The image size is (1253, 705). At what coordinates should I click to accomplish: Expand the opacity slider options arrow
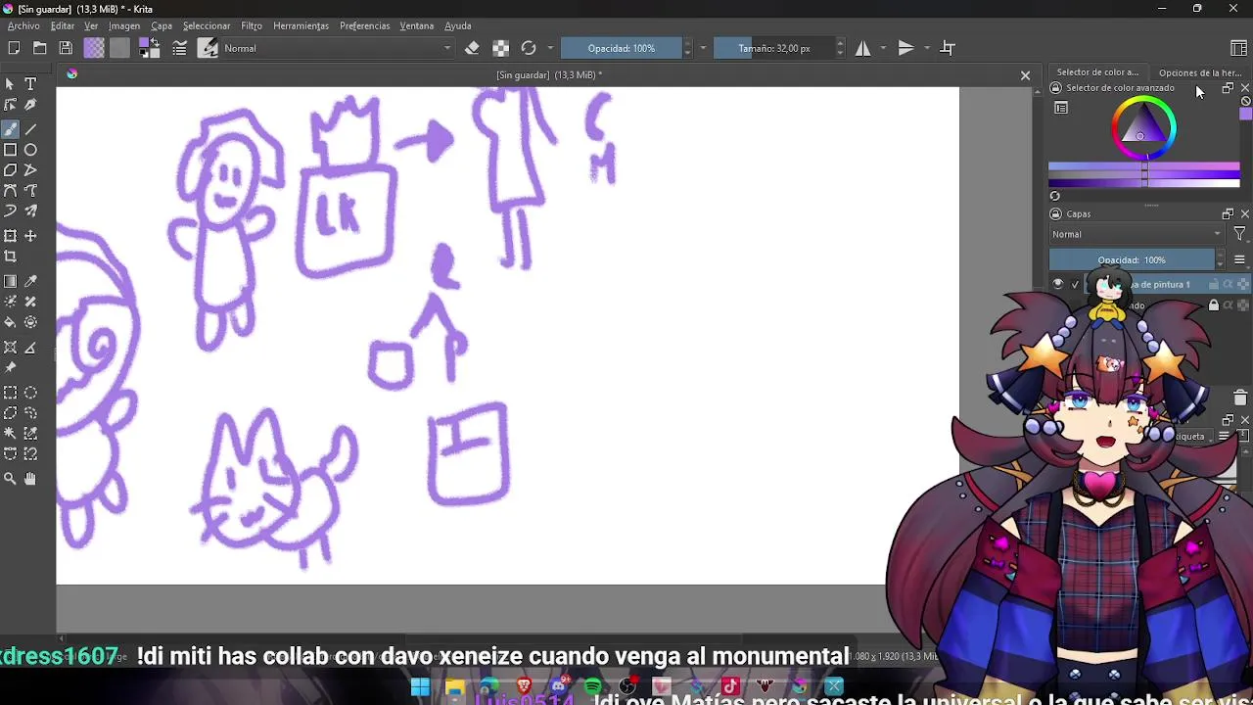point(703,48)
